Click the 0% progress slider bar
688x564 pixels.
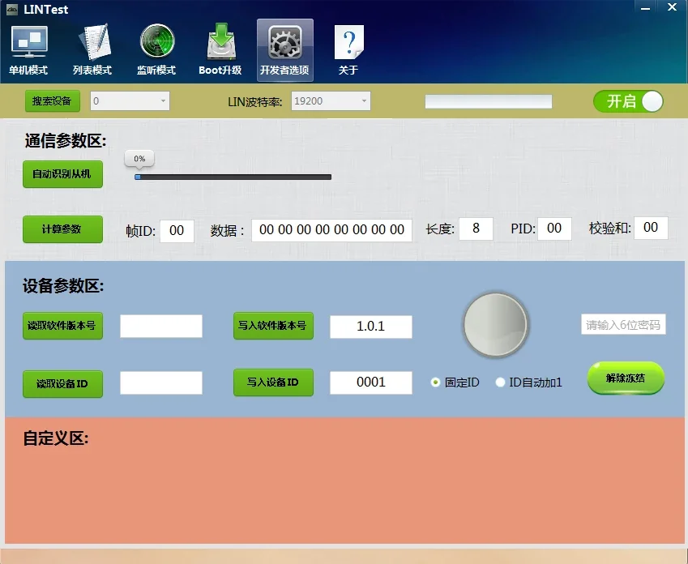point(233,177)
